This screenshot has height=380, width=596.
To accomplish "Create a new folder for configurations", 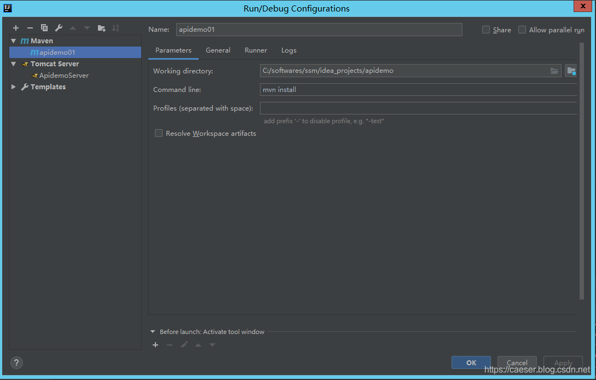I will point(101,28).
